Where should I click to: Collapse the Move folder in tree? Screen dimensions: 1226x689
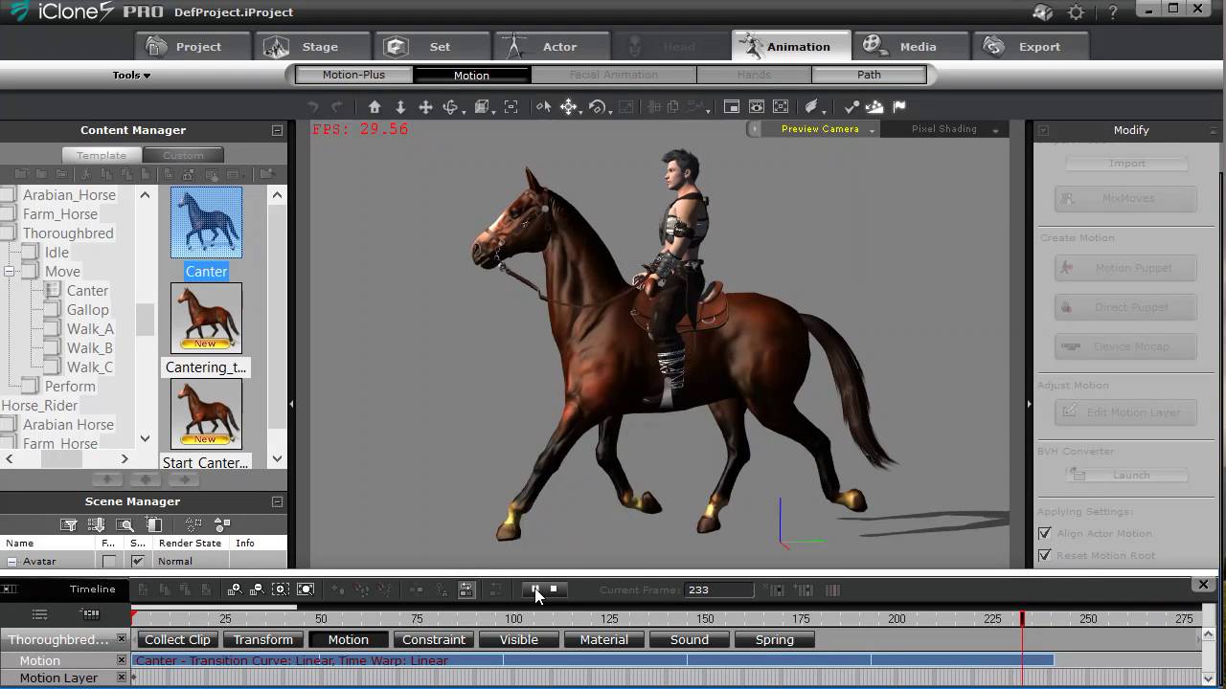click(9, 272)
